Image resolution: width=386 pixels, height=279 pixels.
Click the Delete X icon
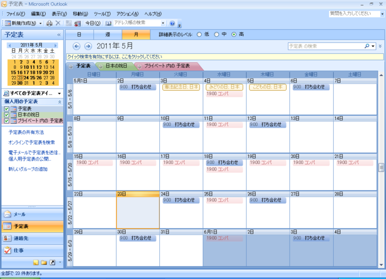pos(58,23)
